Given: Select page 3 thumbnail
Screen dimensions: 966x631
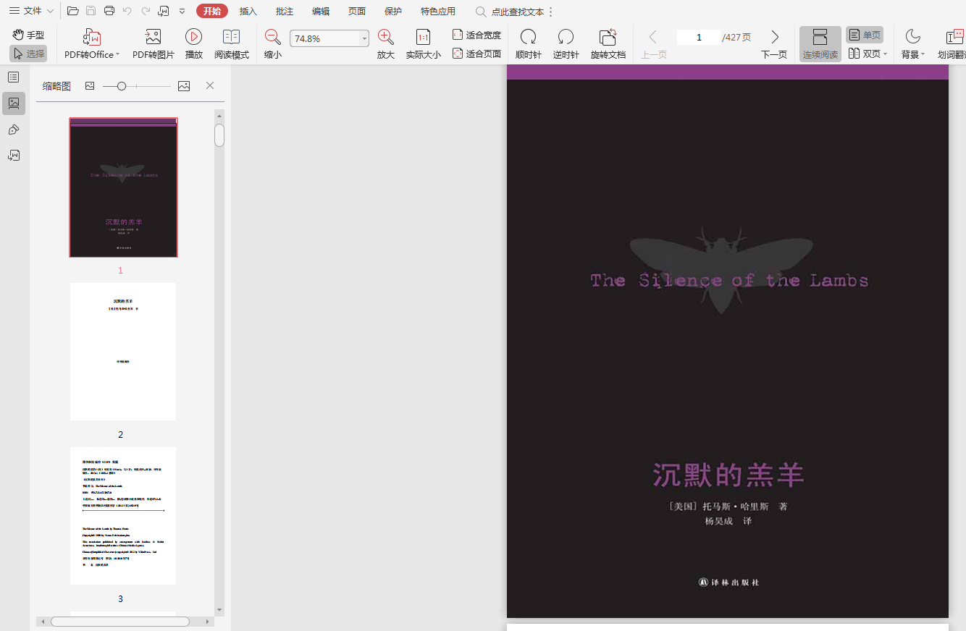Looking at the screenshot, I should (x=123, y=516).
